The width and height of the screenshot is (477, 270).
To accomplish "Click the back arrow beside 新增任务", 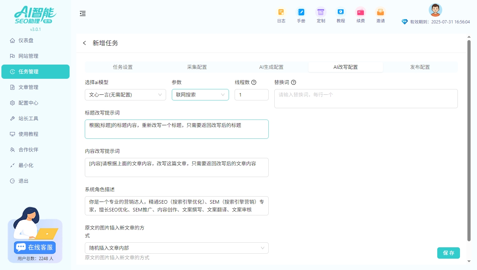I will [84, 43].
